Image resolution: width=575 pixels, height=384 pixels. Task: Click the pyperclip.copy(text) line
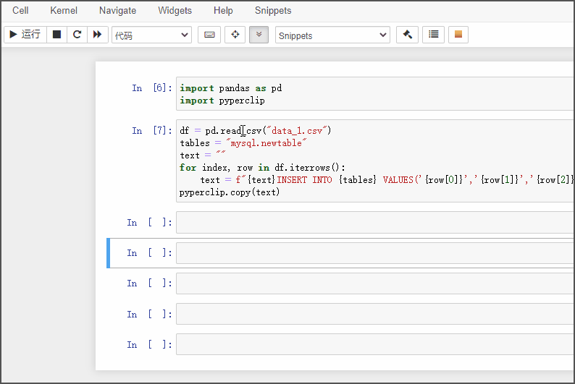(x=230, y=192)
